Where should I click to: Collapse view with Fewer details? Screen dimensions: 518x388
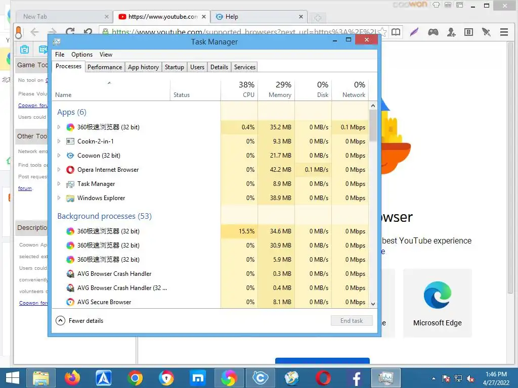pos(79,321)
